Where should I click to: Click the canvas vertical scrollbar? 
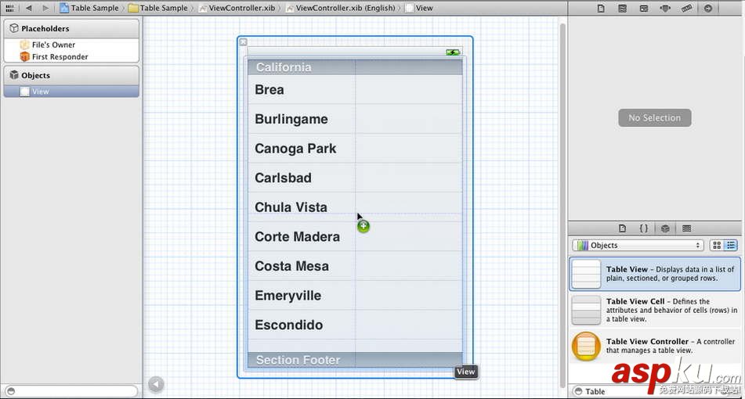562,204
